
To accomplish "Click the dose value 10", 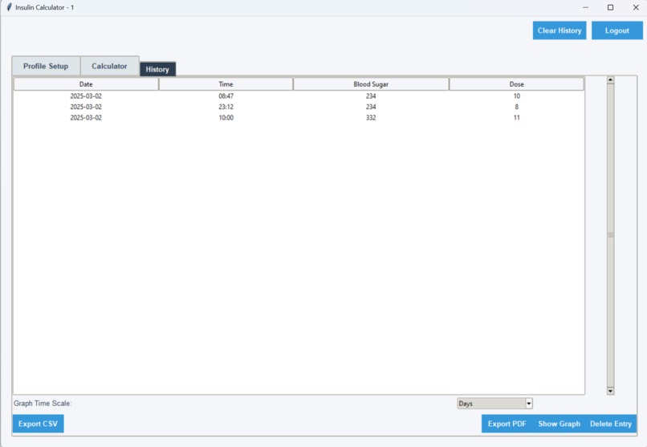I will click(x=517, y=96).
